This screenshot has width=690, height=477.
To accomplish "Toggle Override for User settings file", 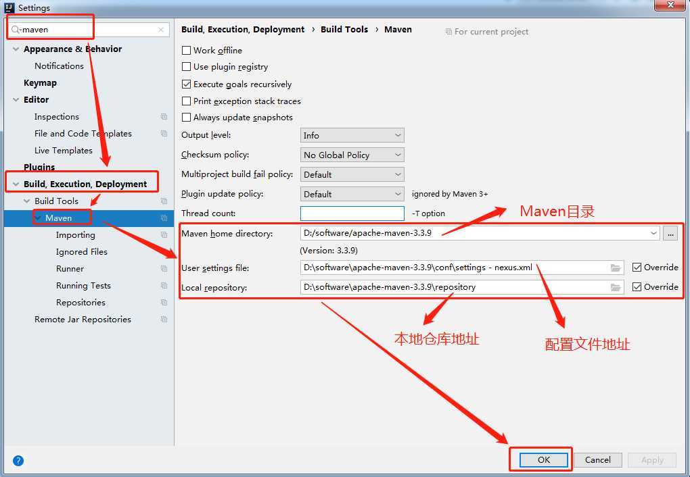I will pos(637,268).
